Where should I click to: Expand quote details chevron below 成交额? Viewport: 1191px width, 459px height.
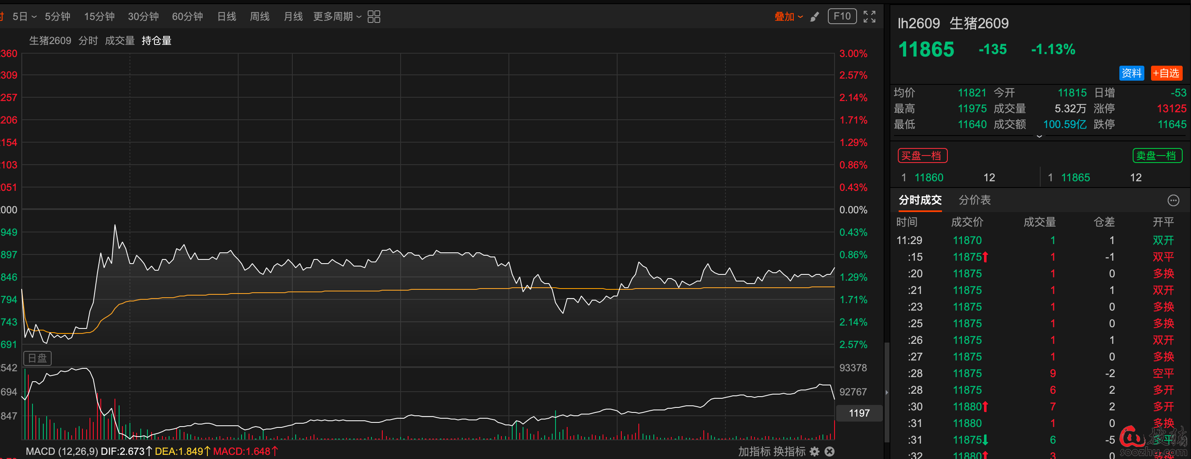point(1039,136)
